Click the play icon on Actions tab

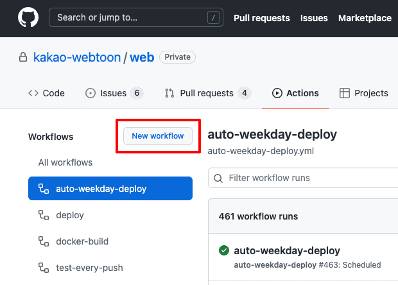tap(277, 93)
